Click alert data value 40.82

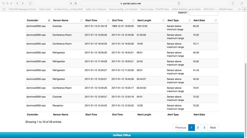(x=196, y=61)
